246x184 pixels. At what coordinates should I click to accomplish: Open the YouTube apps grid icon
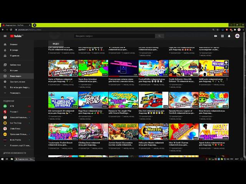[x=222, y=36]
